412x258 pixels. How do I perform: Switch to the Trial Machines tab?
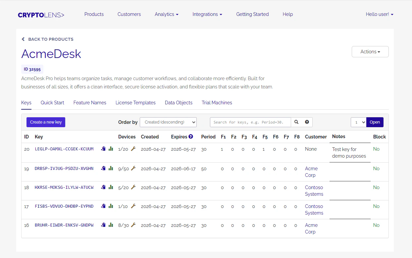click(x=217, y=103)
